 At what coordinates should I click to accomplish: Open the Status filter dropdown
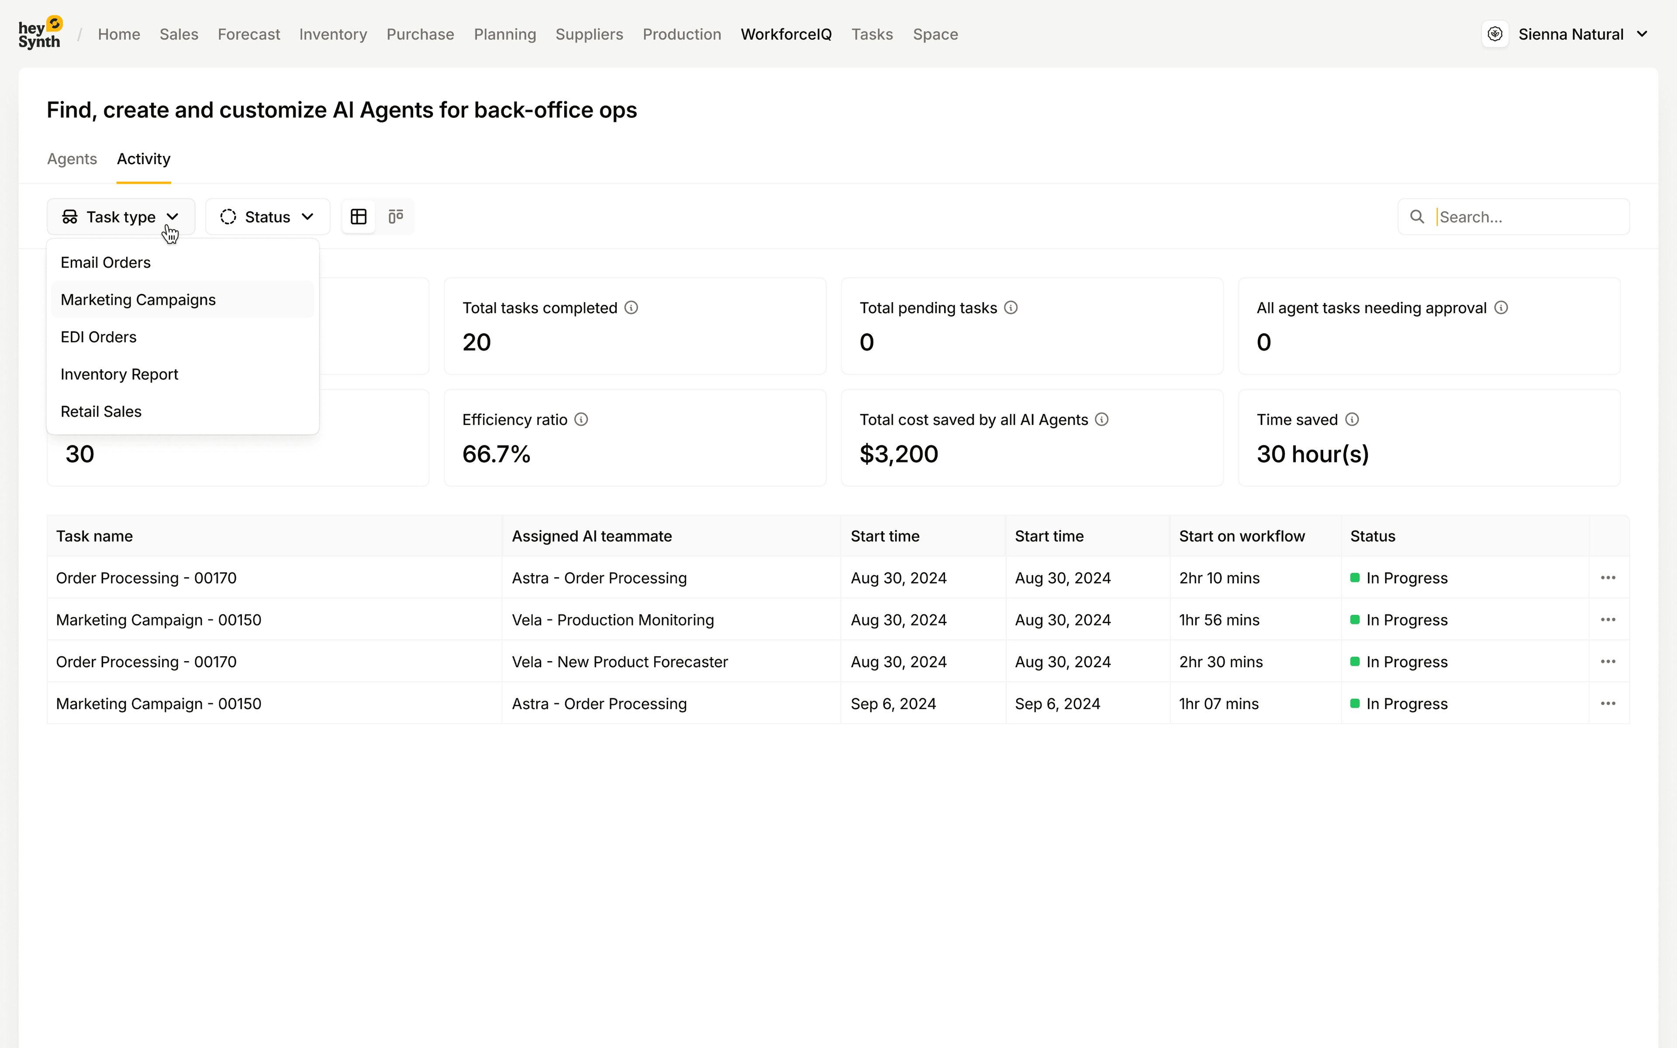click(267, 217)
